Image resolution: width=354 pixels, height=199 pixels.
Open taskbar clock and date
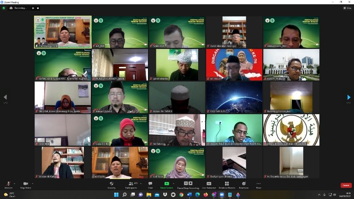tap(345, 195)
